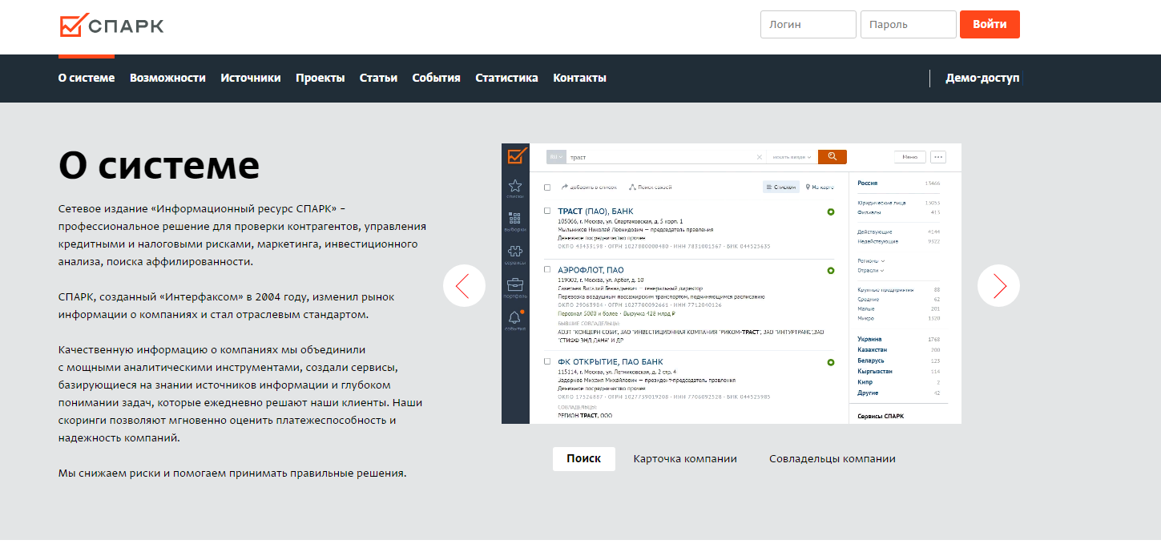This screenshot has height=544, width=1161.
Task: Open the three-dots more options button
Action: [938, 157]
